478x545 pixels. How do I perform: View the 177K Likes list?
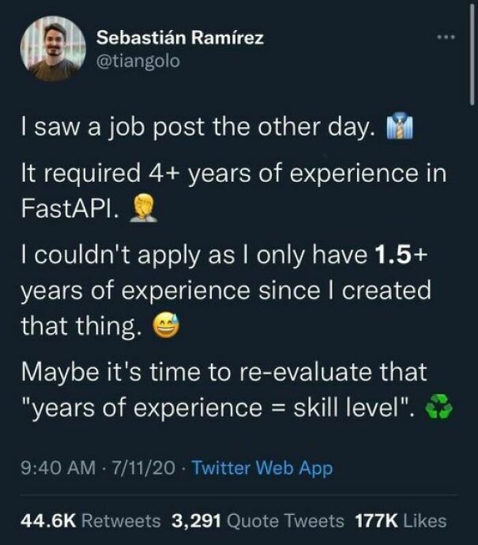coord(402,521)
